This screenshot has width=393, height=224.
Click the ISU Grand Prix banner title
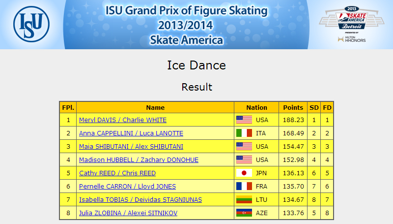click(x=186, y=25)
